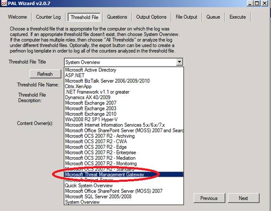271x211 pixels.
Task: Pick Microsoft BizTalk Server 2006/2009/2010
Action: [123, 81]
